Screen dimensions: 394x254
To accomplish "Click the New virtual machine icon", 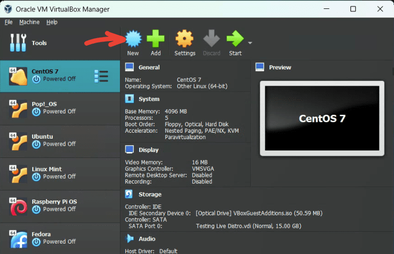I will pyautogui.click(x=133, y=39).
